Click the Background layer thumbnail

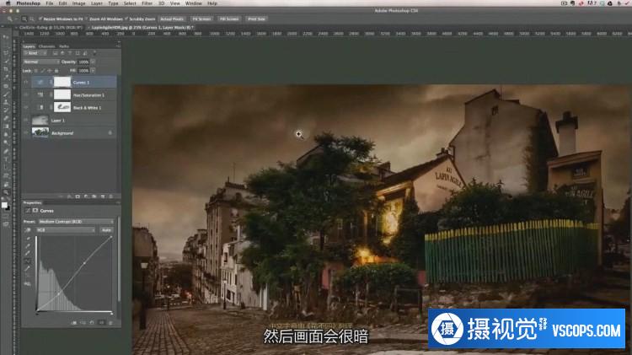[x=40, y=132]
